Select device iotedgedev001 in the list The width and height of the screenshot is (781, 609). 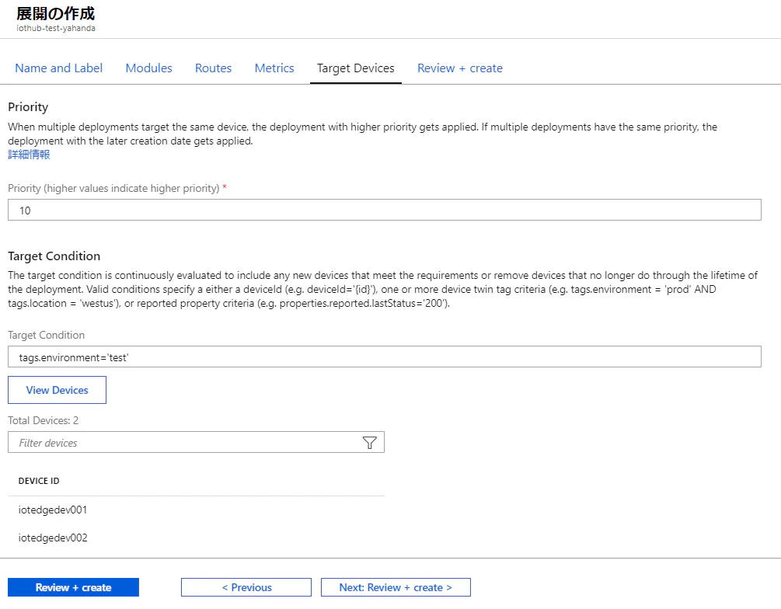tap(53, 510)
